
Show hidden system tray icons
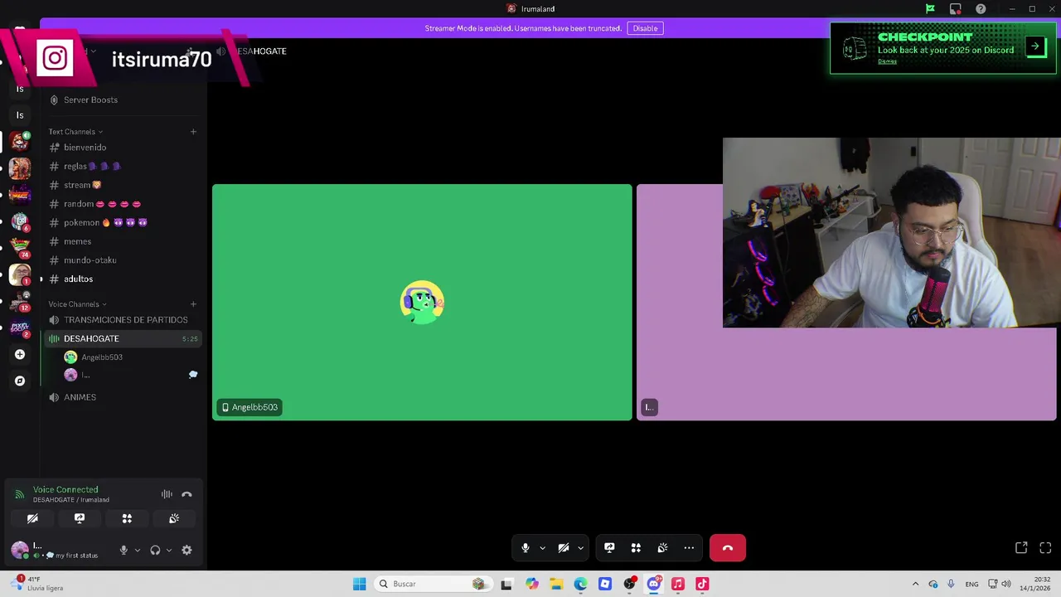[915, 584]
